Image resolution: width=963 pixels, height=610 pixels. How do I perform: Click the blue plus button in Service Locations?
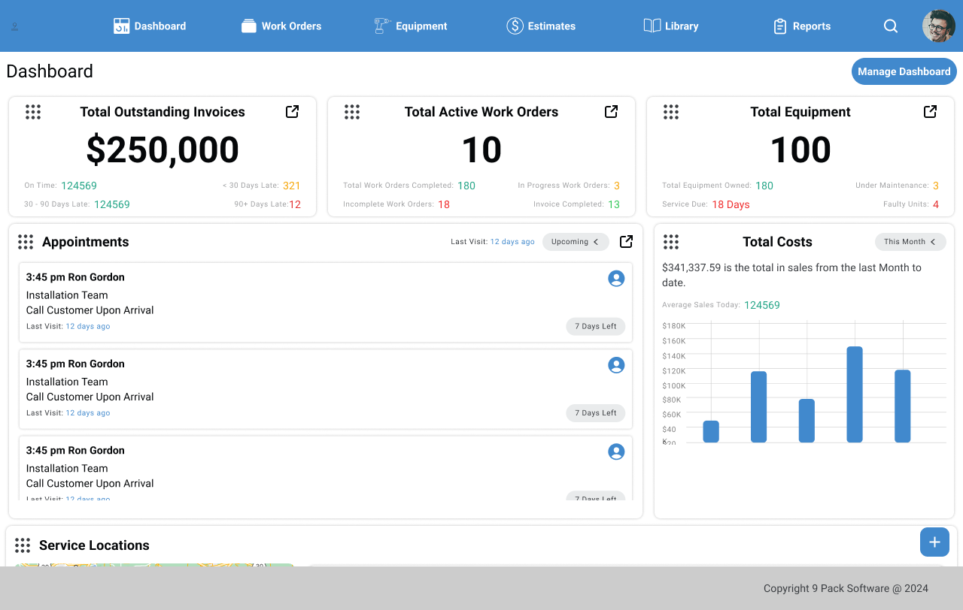pos(934,542)
